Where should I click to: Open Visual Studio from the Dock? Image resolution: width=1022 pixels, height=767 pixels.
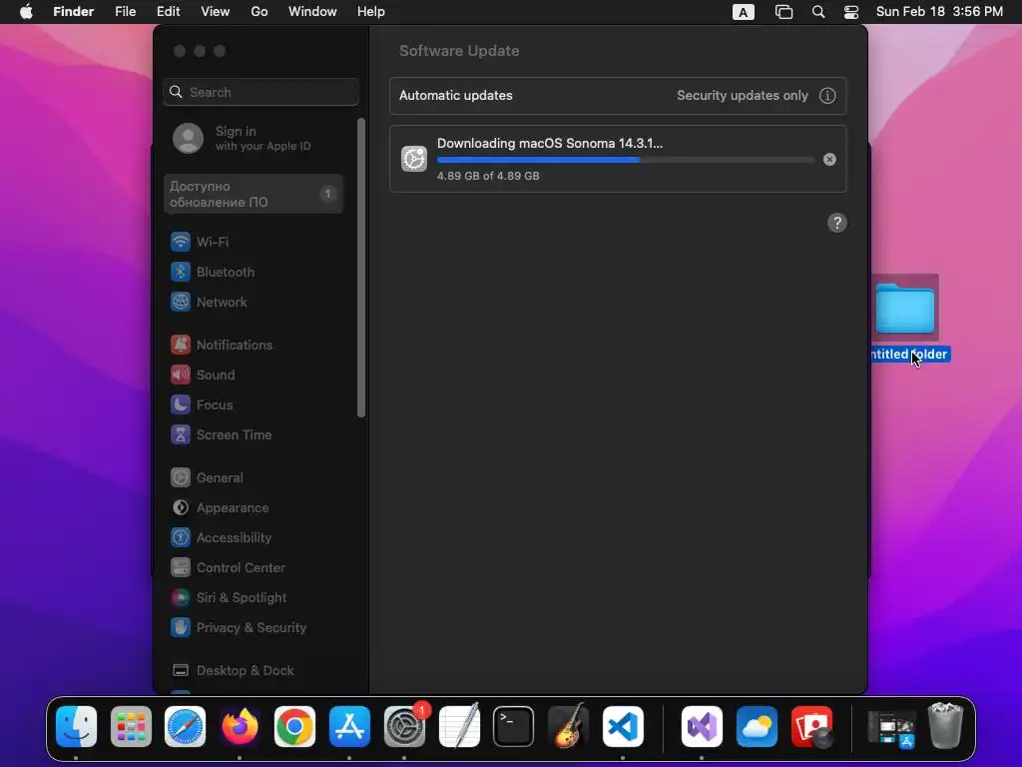pyautogui.click(x=702, y=726)
